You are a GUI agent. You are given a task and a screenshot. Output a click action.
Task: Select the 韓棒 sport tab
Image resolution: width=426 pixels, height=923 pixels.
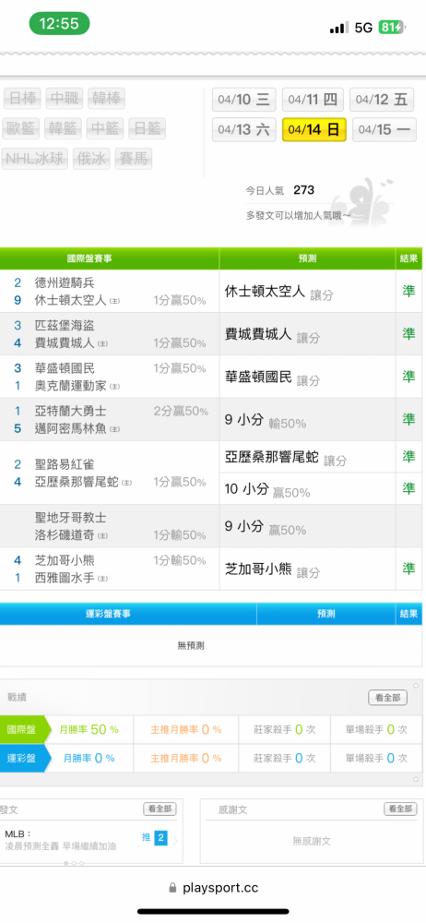pos(107,99)
